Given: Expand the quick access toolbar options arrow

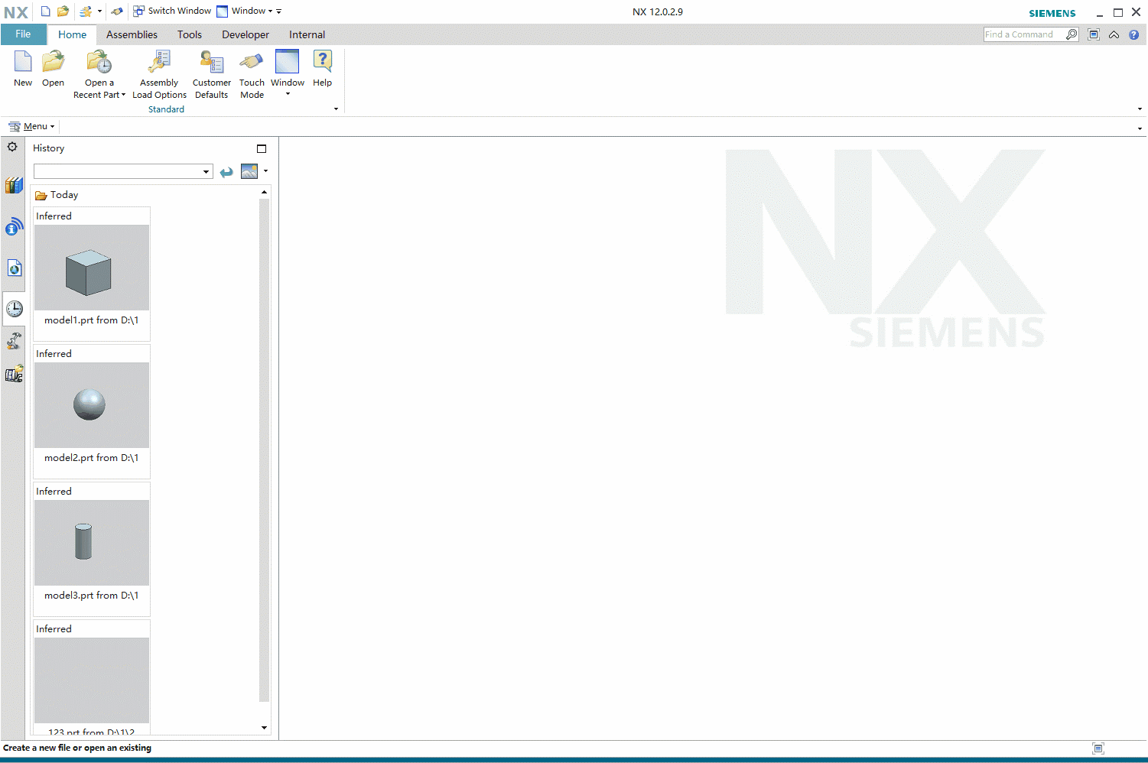Looking at the screenshot, I should [279, 11].
